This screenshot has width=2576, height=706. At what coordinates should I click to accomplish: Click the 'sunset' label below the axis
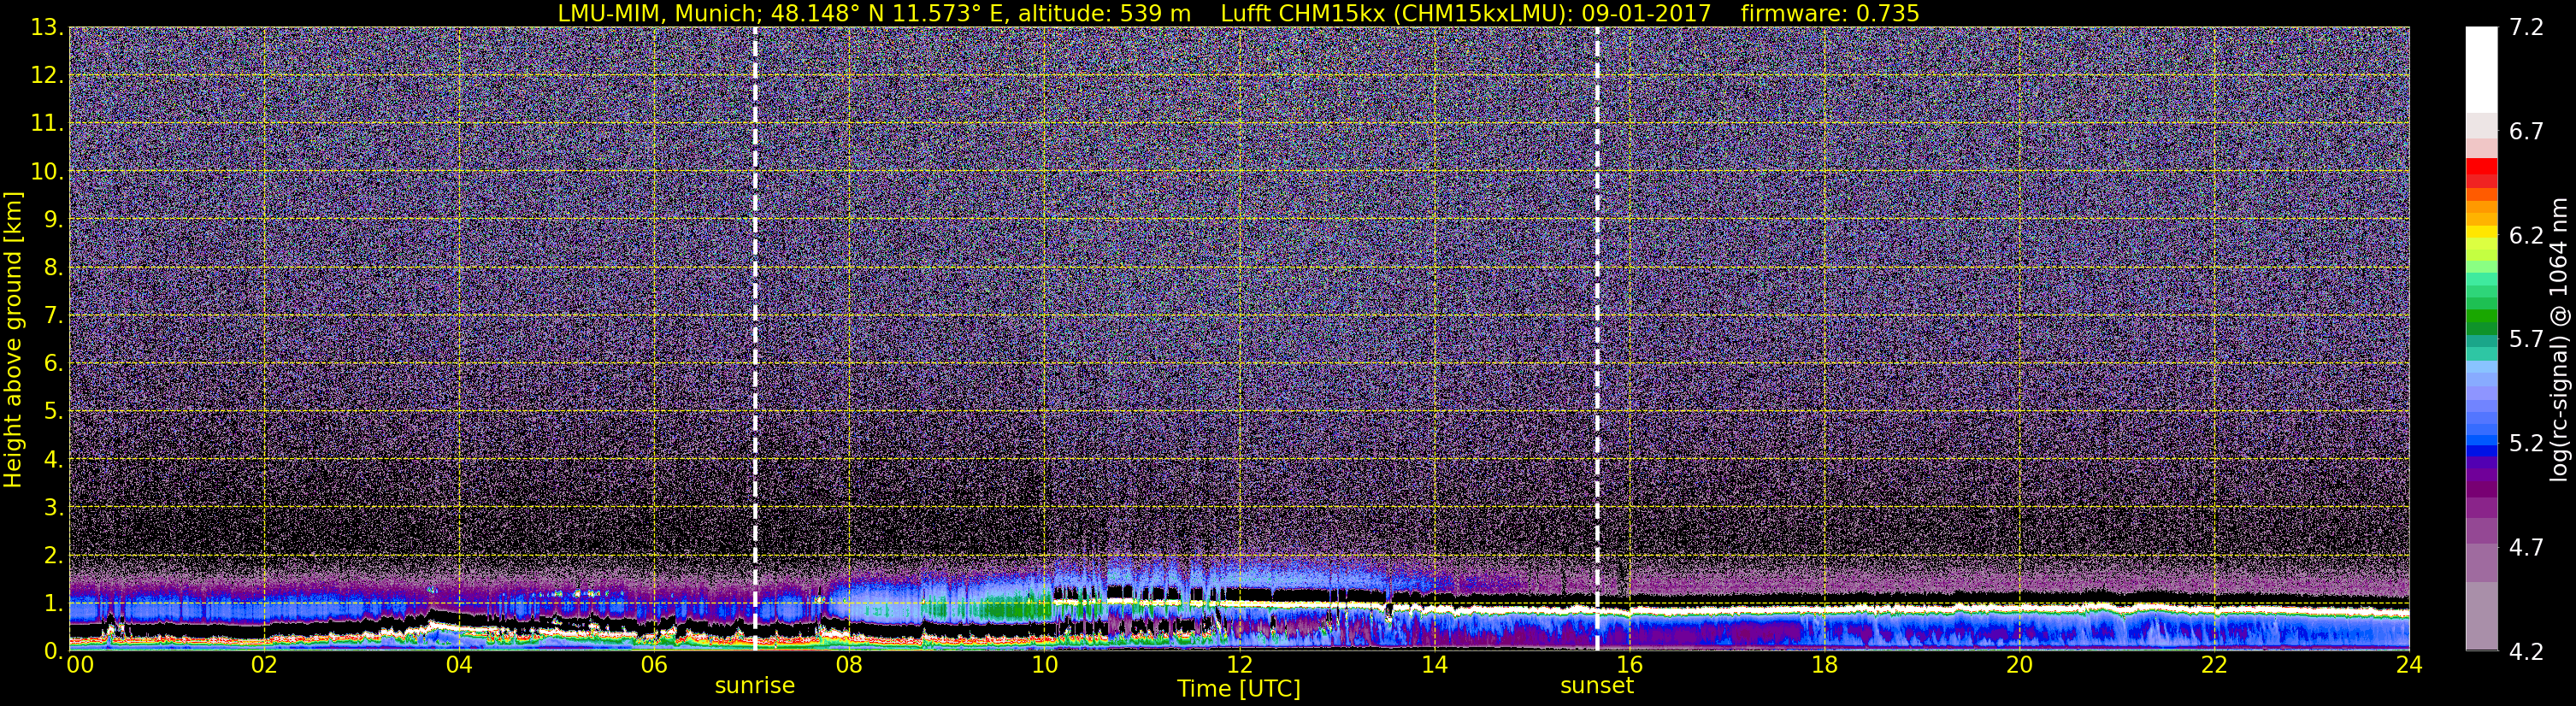1597,686
